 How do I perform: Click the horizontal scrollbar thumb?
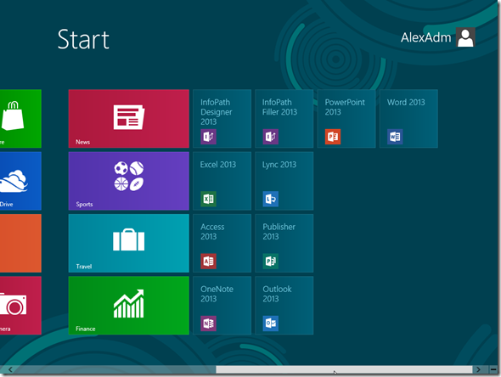344,369
